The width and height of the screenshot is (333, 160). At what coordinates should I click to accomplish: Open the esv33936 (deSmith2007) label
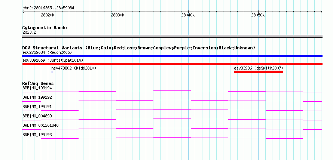[x=259, y=68]
